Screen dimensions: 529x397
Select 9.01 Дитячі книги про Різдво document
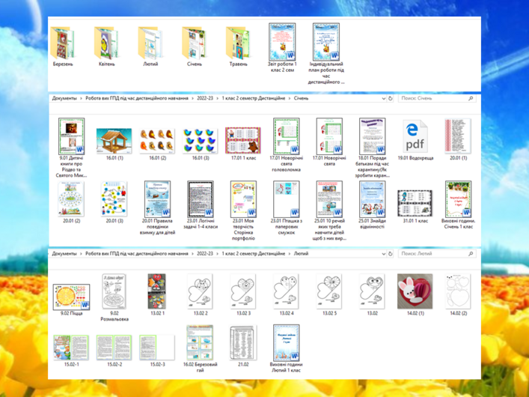click(x=71, y=136)
